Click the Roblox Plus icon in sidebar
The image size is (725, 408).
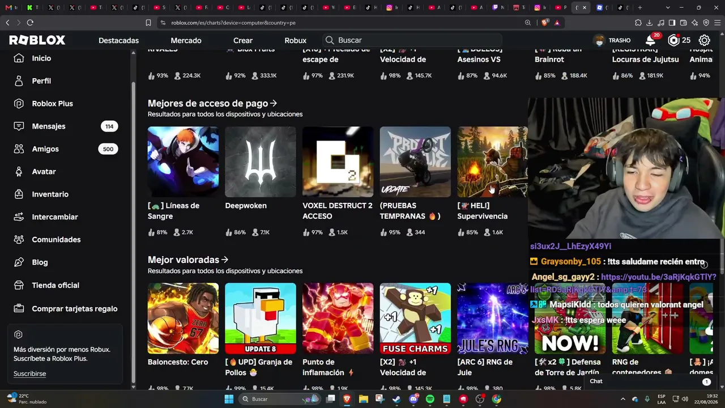pos(19,104)
